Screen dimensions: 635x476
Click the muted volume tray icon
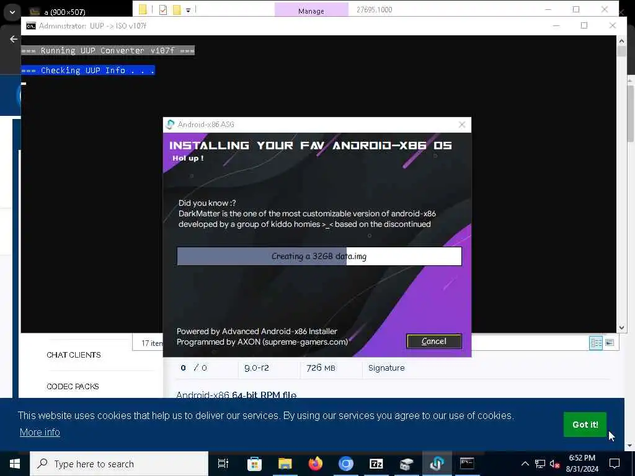click(554, 464)
